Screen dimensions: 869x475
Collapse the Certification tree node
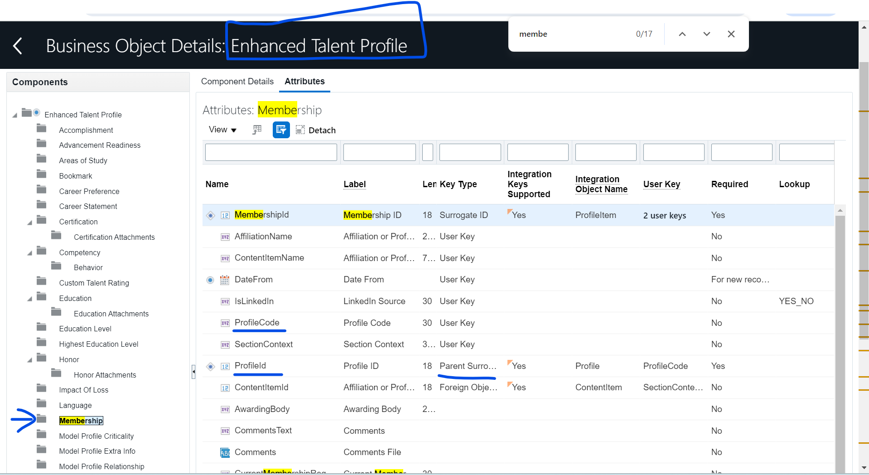tap(29, 222)
